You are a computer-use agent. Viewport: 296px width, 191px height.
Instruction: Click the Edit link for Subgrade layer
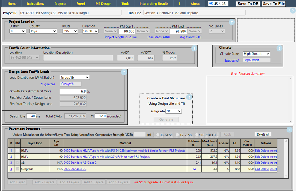(x=257, y=169)
